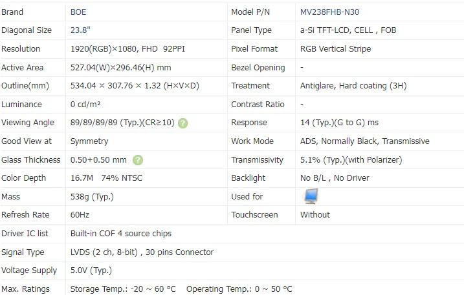Click the Work Mode label
The height and width of the screenshot is (295, 464).
point(252,141)
